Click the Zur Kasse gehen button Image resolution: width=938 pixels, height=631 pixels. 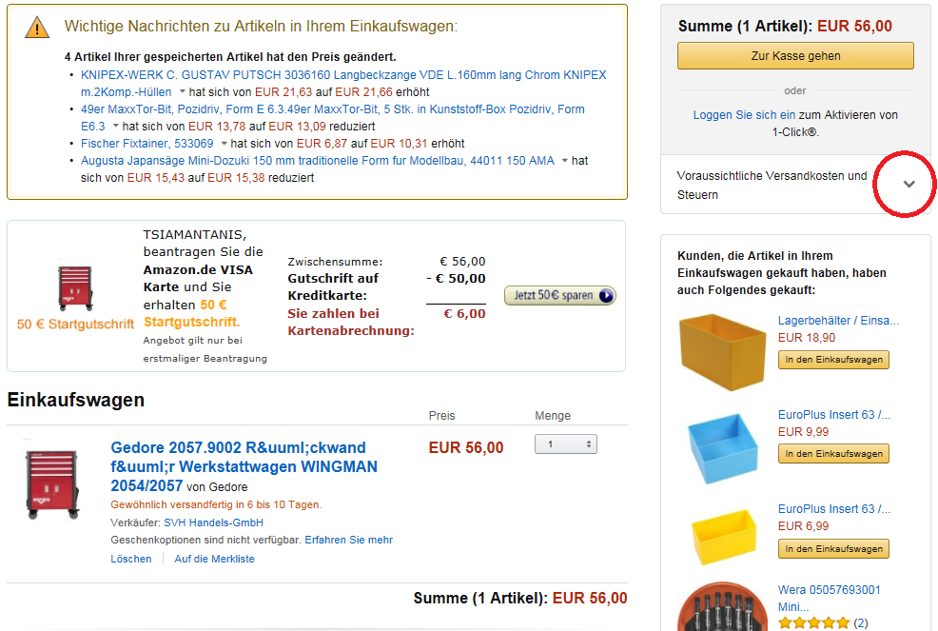point(795,56)
